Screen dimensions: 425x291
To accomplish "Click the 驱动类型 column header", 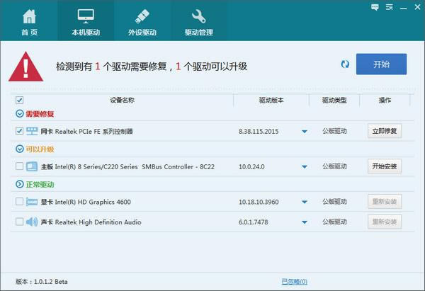I will point(334,101).
